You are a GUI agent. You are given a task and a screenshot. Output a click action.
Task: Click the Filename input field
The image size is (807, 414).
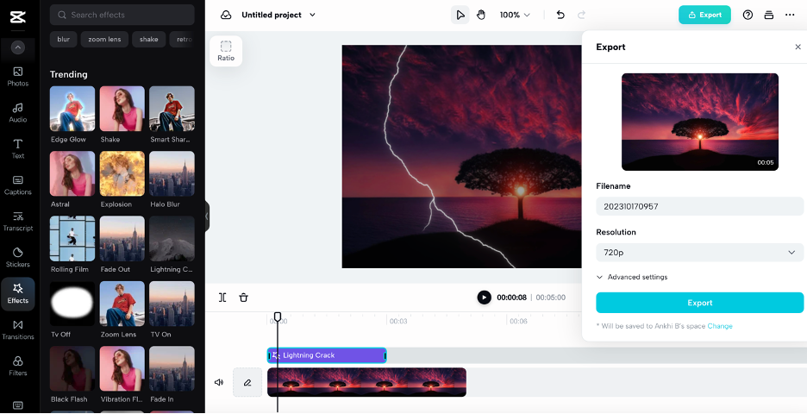(699, 206)
